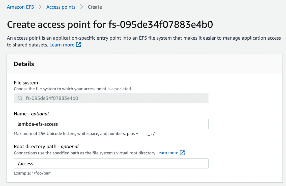The width and height of the screenshot is (286, 186).
Task: Click the external-link icon after first Learn more
Action: 78,45
